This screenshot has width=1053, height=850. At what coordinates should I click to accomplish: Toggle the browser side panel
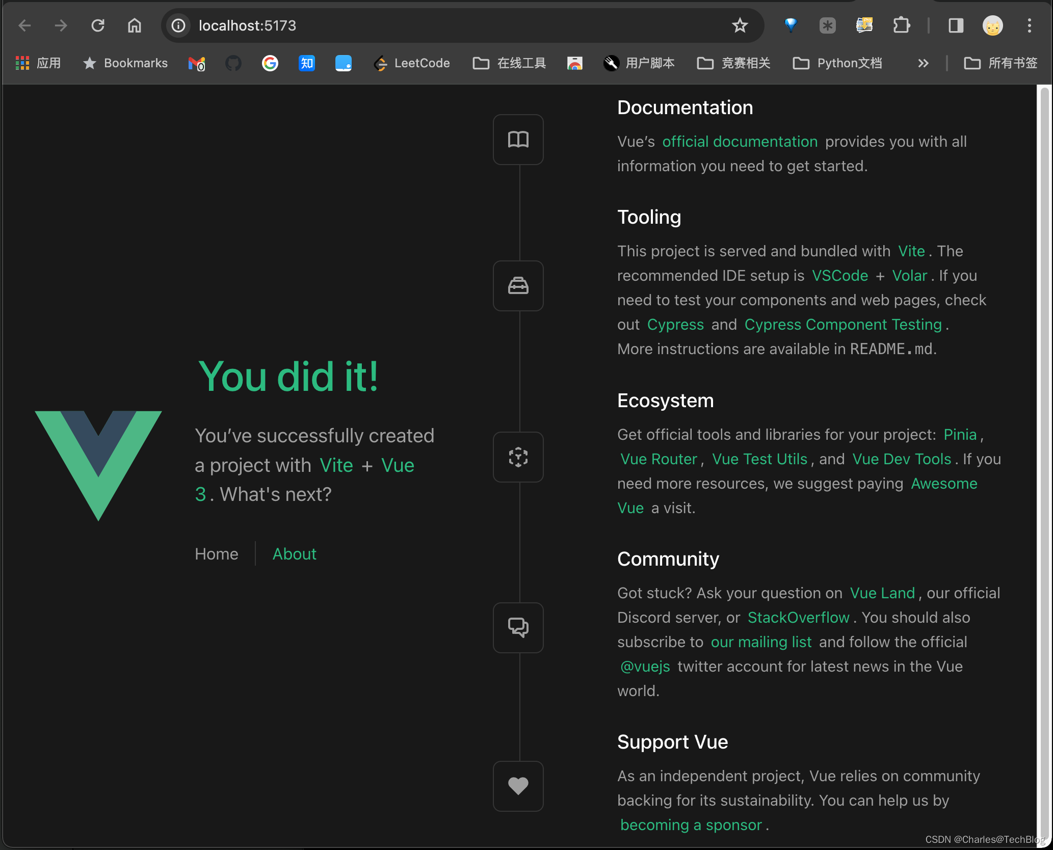[x=956, y=25]
